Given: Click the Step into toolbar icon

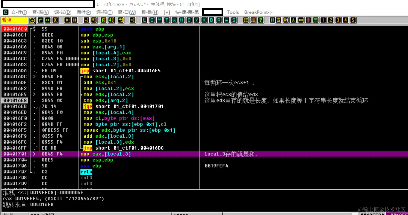Looking at the screenshot, I should point(87,20).
